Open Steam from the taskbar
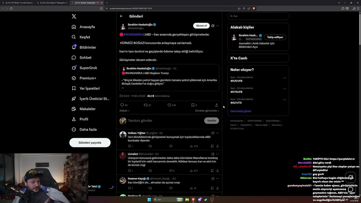The height and width of the screenshot is (203, 361). pyautogui.click(x=206, y=200)
